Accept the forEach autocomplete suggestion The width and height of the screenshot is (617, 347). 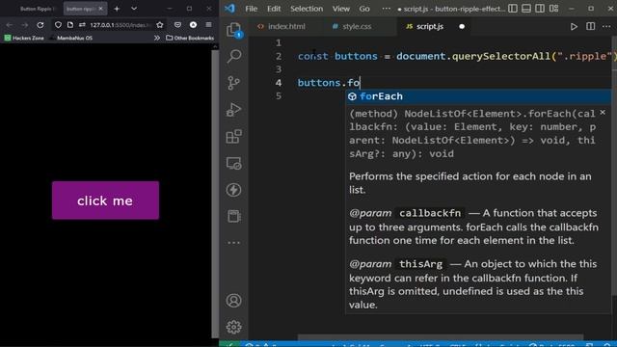(478, 96)
